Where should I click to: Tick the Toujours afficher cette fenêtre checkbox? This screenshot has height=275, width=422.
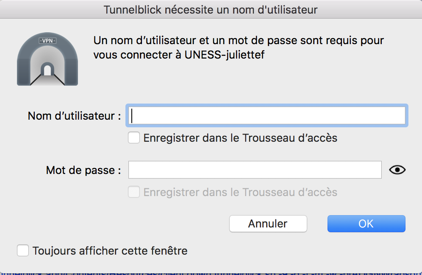23,250
